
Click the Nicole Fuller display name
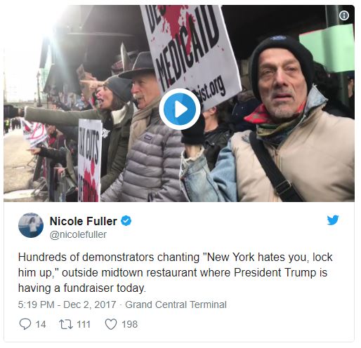(x=84, y=221)
